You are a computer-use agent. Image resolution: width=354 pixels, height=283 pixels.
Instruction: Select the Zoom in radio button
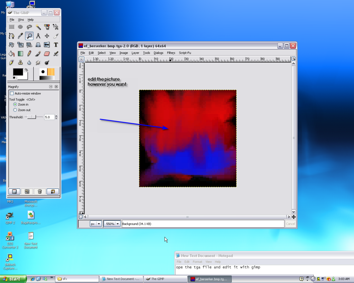(x=15, y=104)
